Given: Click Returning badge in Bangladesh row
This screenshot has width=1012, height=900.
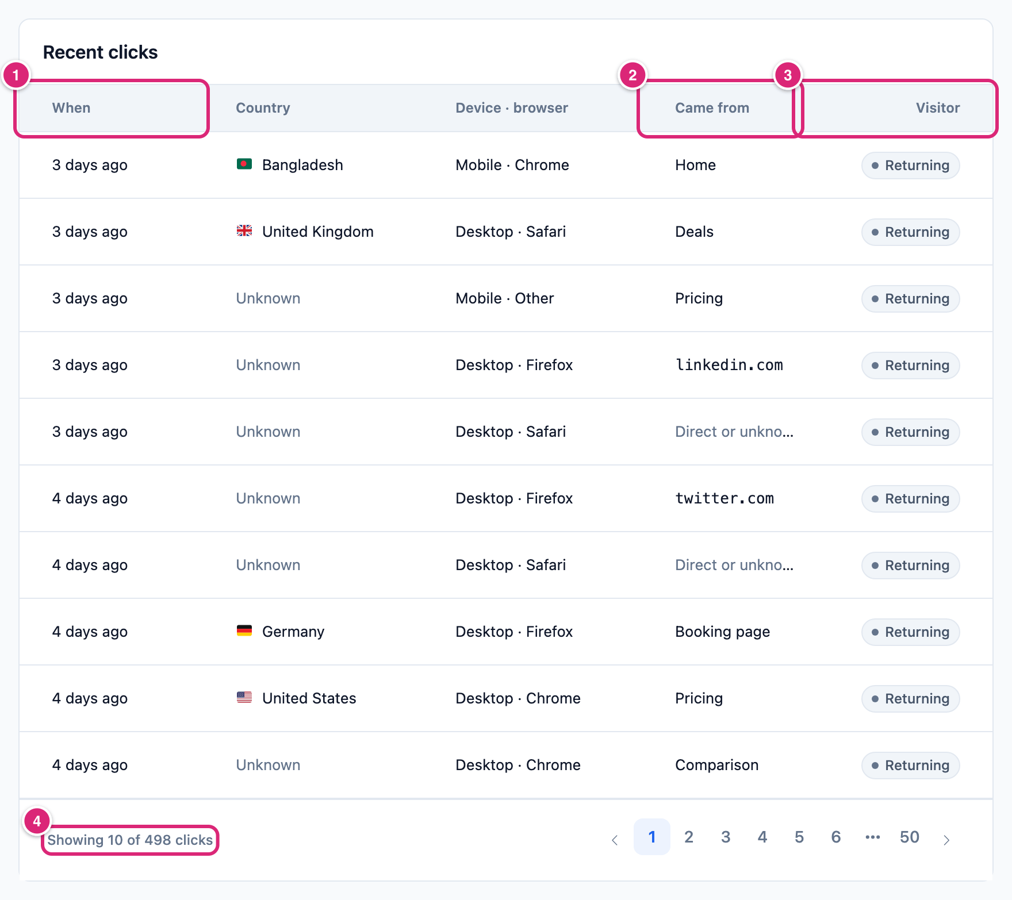Looking at the screenshot, I should tap(911, 166).
